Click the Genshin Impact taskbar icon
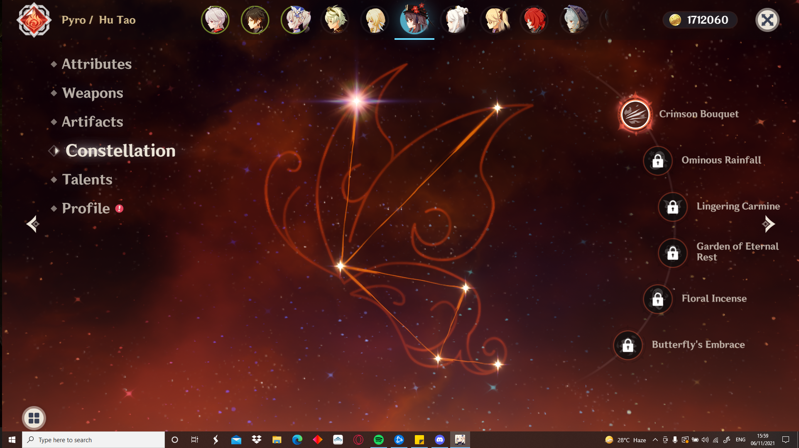 (x=460, y=440)
